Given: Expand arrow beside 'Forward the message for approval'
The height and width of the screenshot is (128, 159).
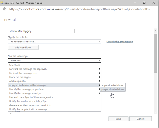Looking at the screenshot, I should tap(100, 69).
